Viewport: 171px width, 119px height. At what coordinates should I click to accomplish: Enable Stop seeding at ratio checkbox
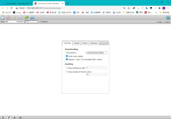(x=67, y=68)
